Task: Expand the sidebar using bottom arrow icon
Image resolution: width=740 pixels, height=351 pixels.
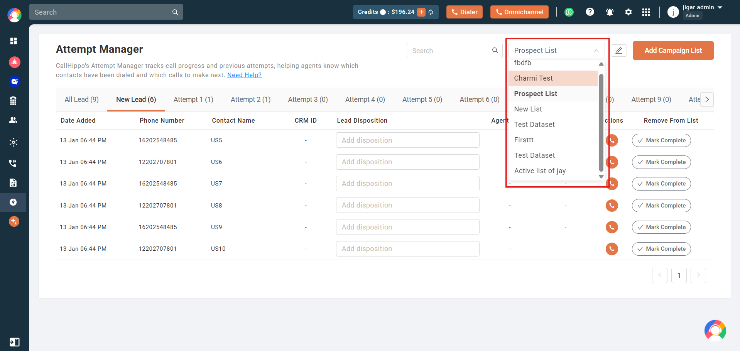Action: coord(14,342)
